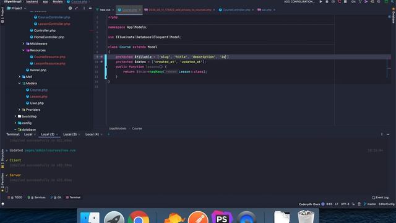Open the TODO tool window
This screenshot has height=223, width=396.
pyautogui.click(x=15, y=198)
